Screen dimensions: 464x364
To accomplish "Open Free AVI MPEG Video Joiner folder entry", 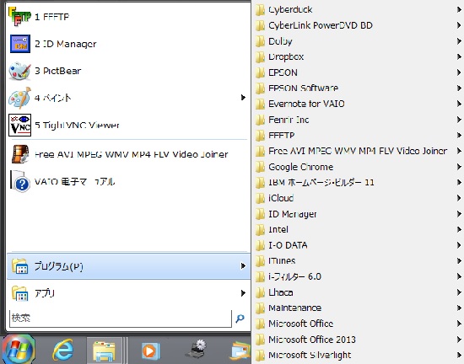I will [358, 151].
